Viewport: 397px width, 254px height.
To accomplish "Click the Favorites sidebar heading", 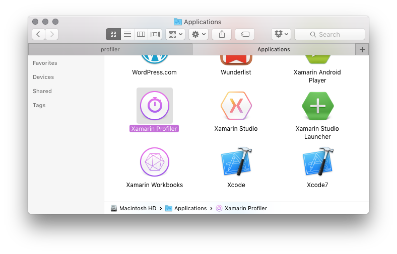I will click(45, 63).
